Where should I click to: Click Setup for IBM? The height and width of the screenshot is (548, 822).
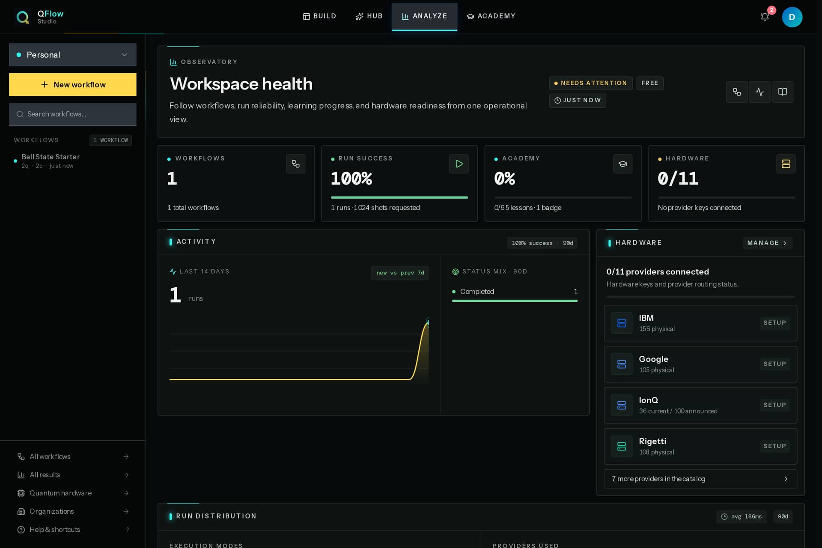(775, 323)
